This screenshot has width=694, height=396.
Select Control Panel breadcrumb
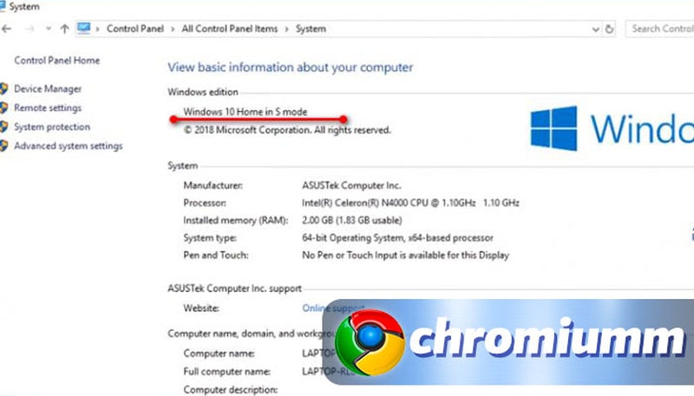(x=135, y=29)
